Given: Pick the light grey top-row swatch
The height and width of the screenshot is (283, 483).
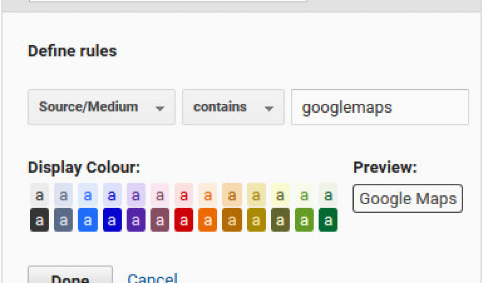Looking at the screenshot, I should [x=40, y=195].
